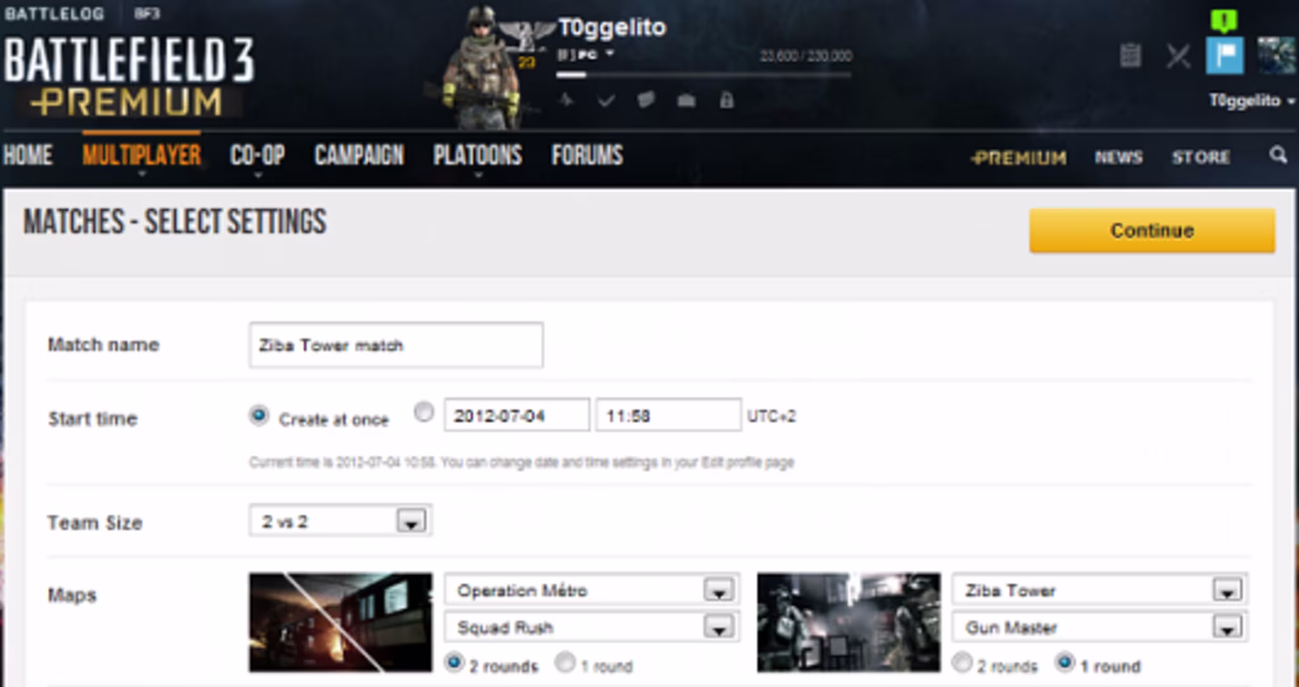Select the Create at once radio button

pyautogui.click(x=259, y=416)
